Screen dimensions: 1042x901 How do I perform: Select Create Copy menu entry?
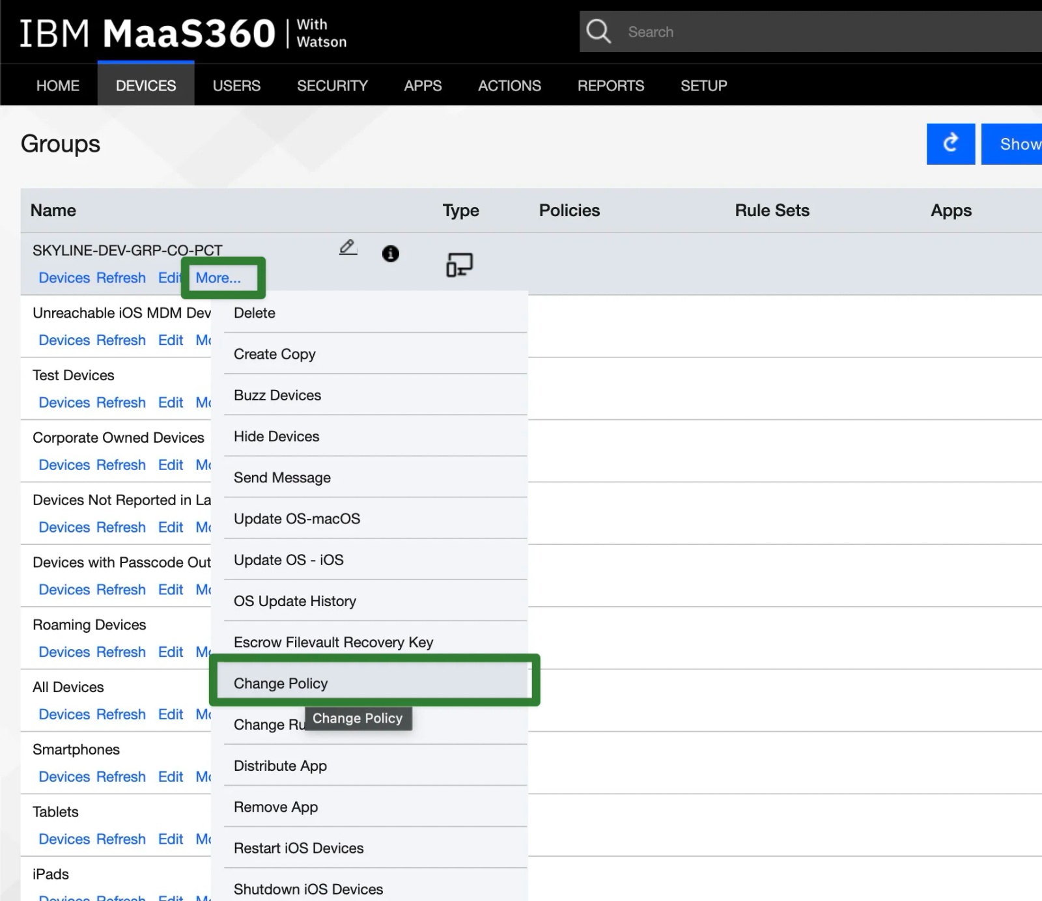(x=375, y=354)
